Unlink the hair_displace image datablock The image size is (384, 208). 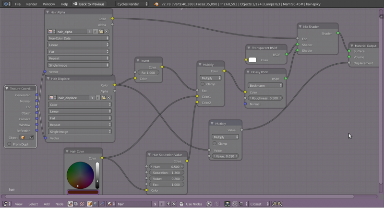(109, 98)
